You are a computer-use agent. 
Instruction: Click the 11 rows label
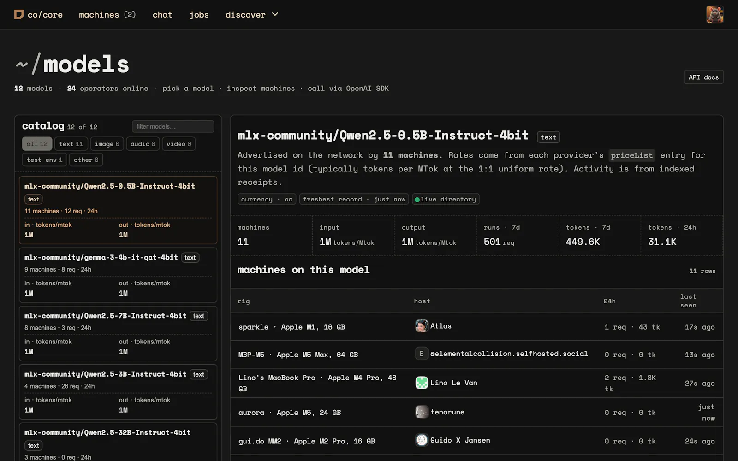[x=702, y=271]
